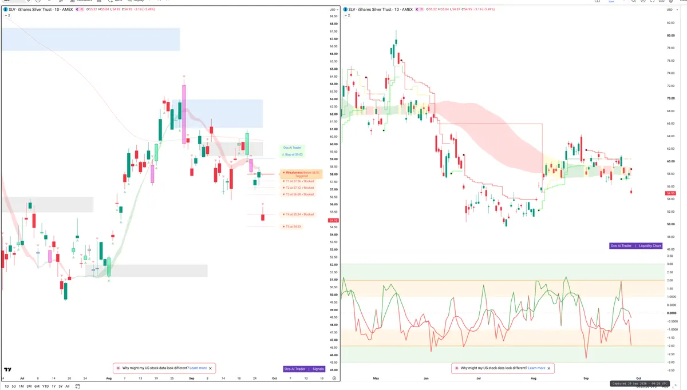Open chart settings gear on left time axis
The height and width of the screenshot is (390, 687).
[x=334, y=378]
